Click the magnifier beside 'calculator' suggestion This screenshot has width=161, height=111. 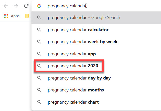coord(39,30)
